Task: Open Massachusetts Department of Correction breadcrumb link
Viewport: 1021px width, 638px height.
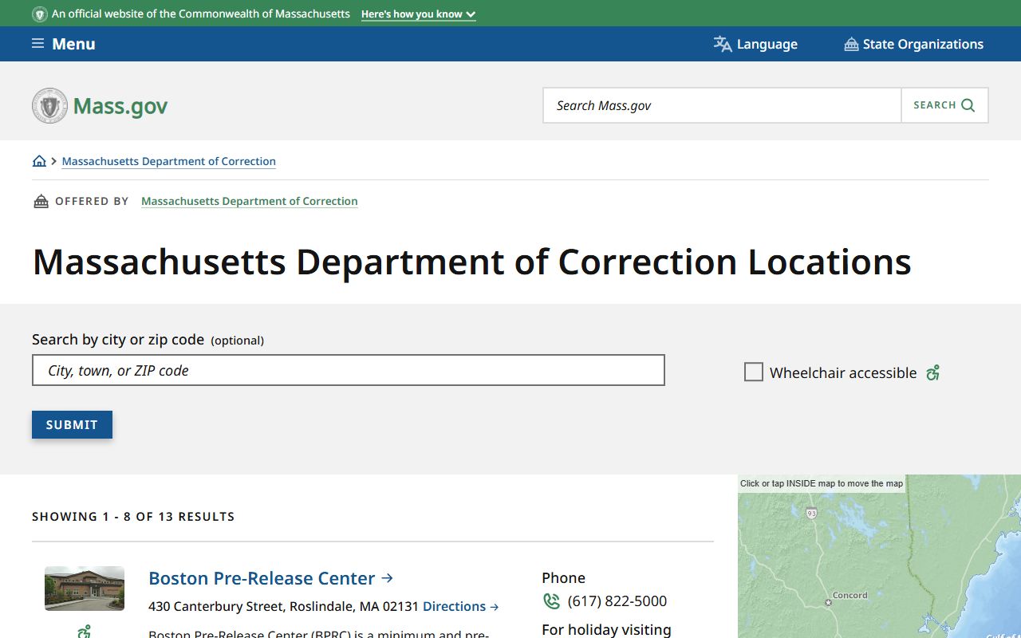Action: (169, 161)
